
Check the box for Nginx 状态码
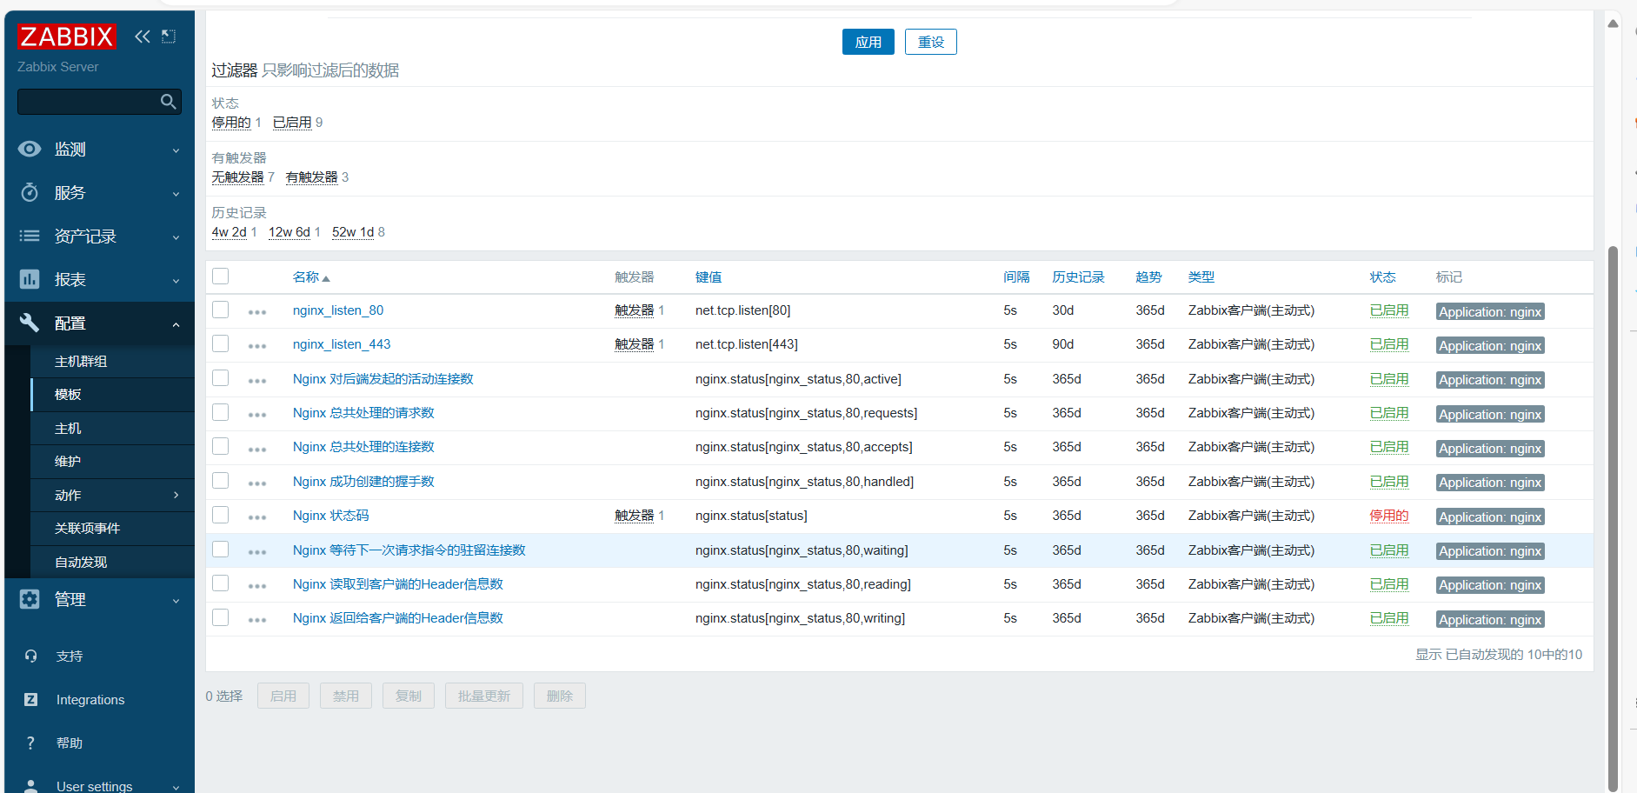click(221, 515)
